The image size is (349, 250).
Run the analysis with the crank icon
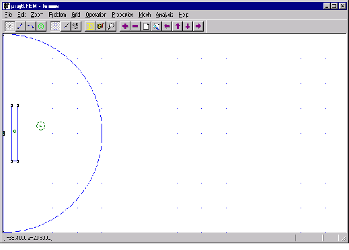click(100, 26)
